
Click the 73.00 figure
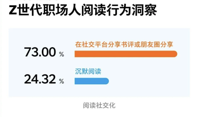40,52
